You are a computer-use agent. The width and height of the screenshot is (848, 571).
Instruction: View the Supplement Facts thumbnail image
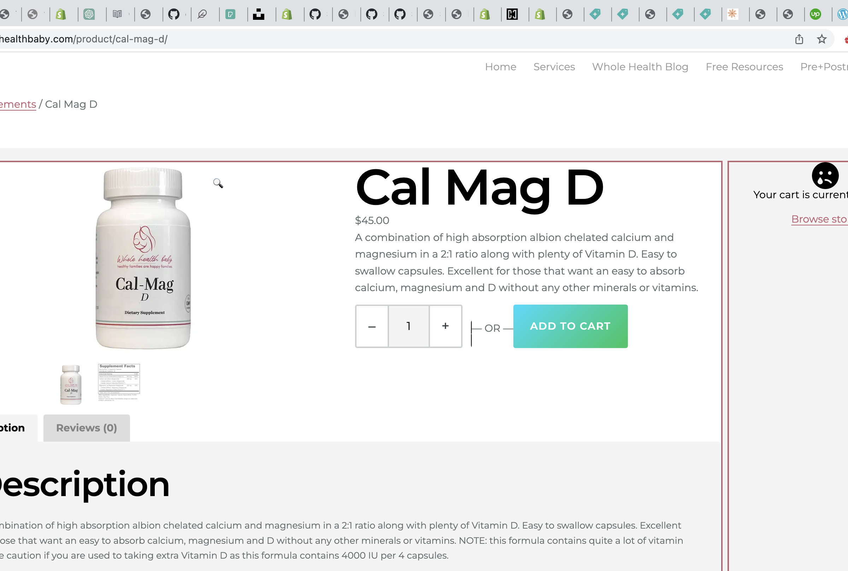tap(119, 382)
